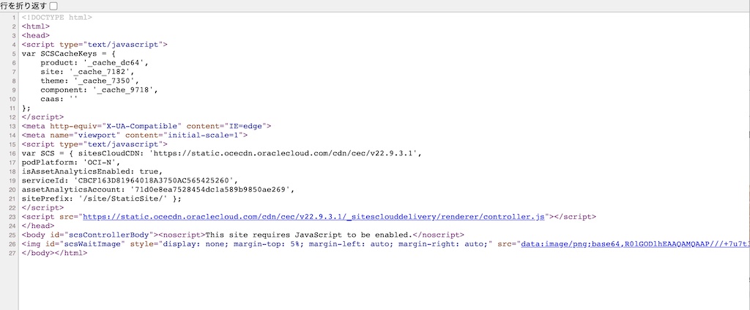Image resolution: width=750 pixels, height=310 pixels.
Task: Enable the 行を折り返す line wrap checkbox
Action: click(x=53, y=6)
